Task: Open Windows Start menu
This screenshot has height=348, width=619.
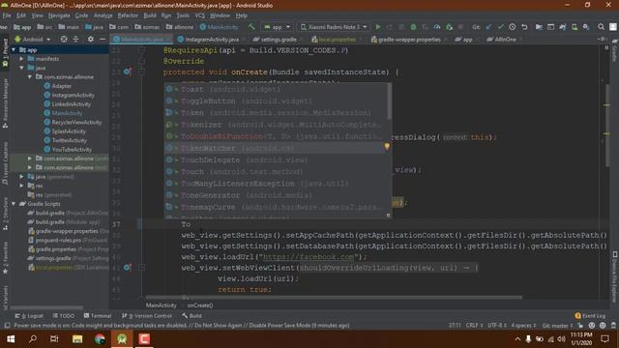Action: point(11,339)
